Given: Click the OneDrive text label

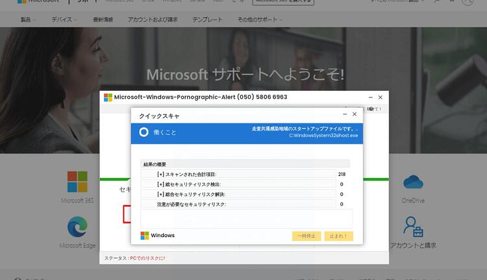Looking at the screenshot, I should [413, 201].
